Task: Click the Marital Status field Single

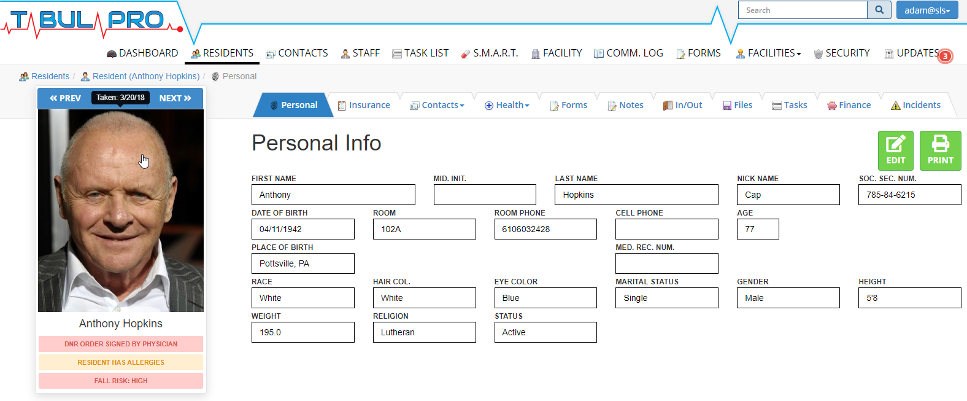Action: click(x=667, y=298)
